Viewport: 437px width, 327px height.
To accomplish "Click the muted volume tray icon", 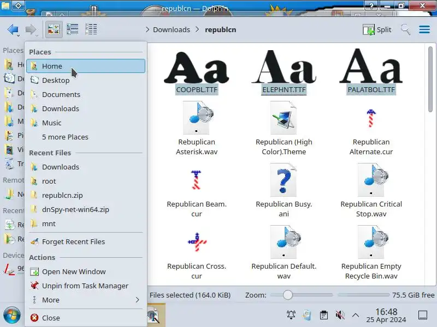I will [x=340, y=315].
